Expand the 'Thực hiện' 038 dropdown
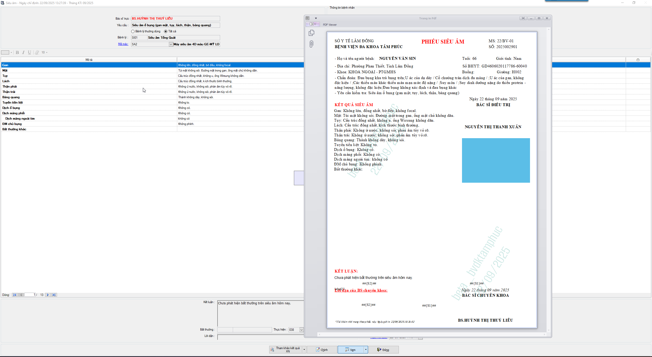652x357 pixels. (x=301, y=330)
